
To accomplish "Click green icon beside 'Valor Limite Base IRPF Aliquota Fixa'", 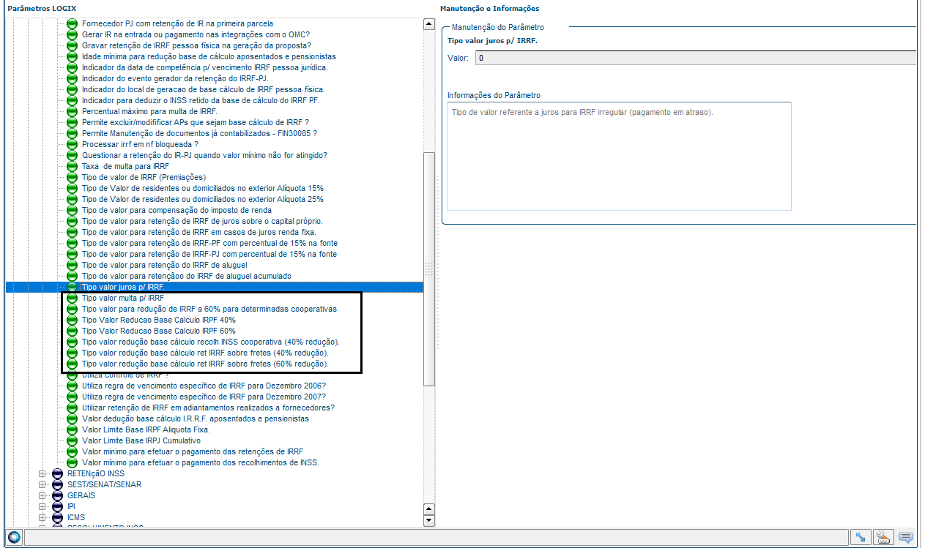I will 72,429.
